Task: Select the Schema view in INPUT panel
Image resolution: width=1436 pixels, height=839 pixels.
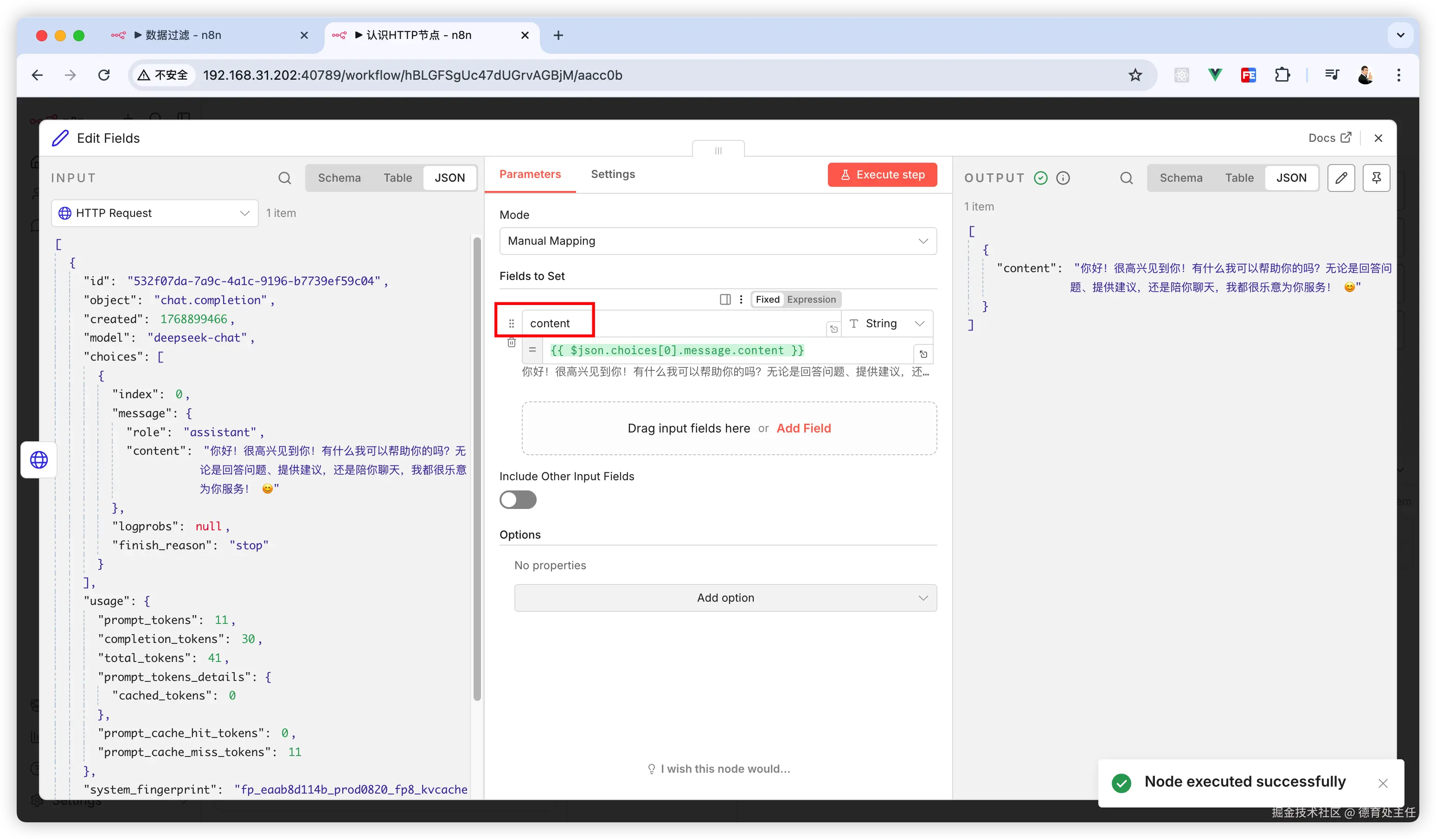Action: [x=339, y=178]
